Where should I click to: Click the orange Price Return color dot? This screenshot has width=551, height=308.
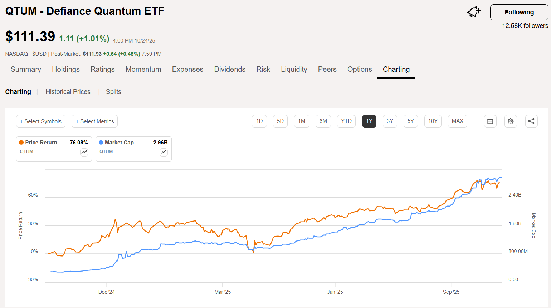[x=21, y=143]
